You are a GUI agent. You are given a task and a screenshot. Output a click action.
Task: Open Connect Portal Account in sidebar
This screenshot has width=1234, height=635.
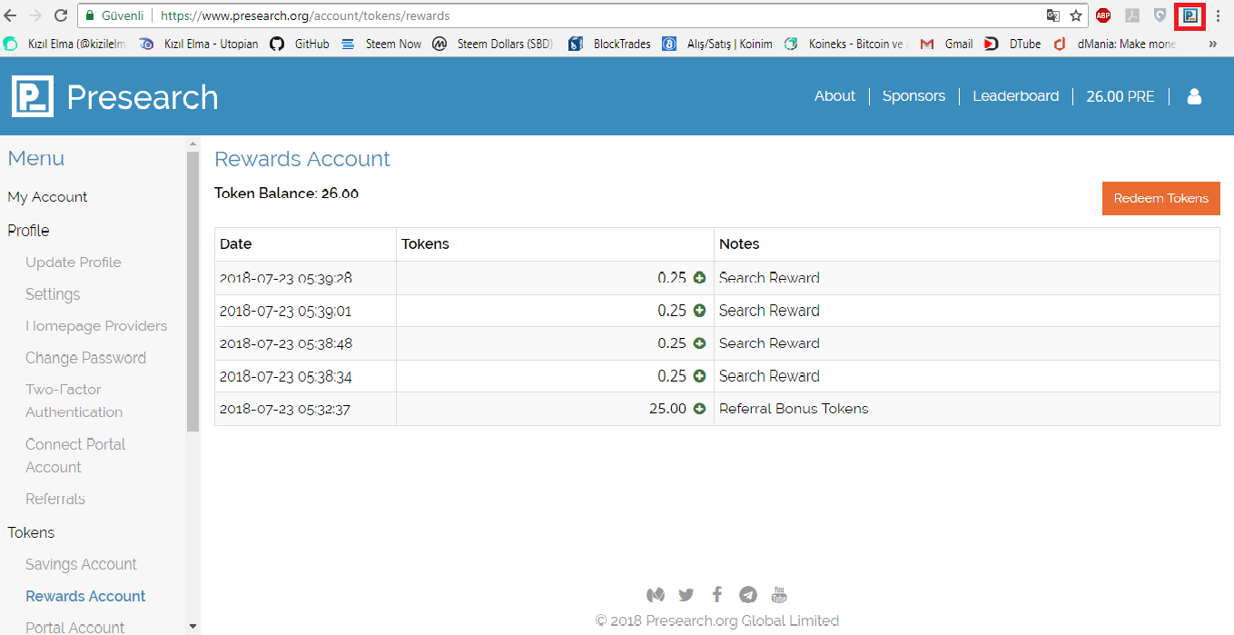[75, 455]
